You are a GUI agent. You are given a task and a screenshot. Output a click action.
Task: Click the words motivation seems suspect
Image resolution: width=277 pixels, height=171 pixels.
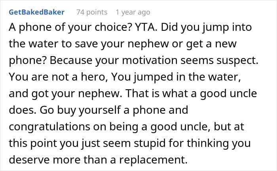point(190,60)
